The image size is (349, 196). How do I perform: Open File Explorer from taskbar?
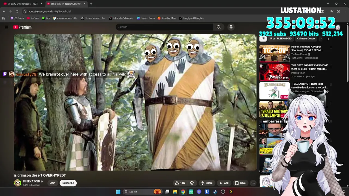pyautogui.click(x=175, y=192)
